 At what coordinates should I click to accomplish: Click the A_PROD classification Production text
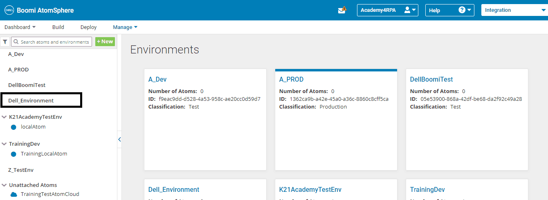(x=333, y=107)
